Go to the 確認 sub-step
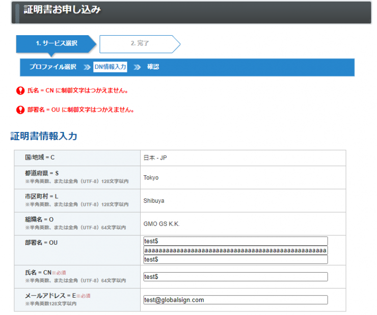The height and width of the screenshot is (315, 377). tap(153, 67)
